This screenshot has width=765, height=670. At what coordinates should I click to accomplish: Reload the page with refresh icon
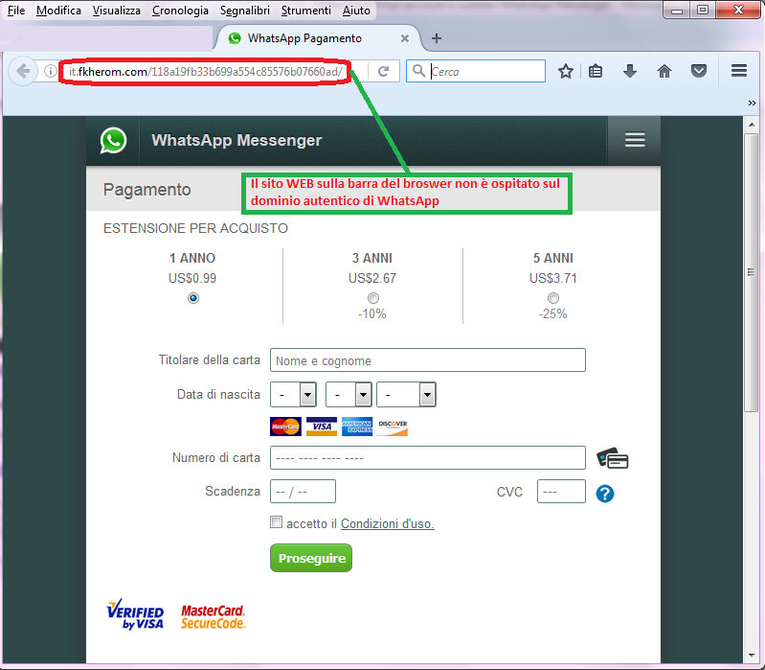click(384, 71)
